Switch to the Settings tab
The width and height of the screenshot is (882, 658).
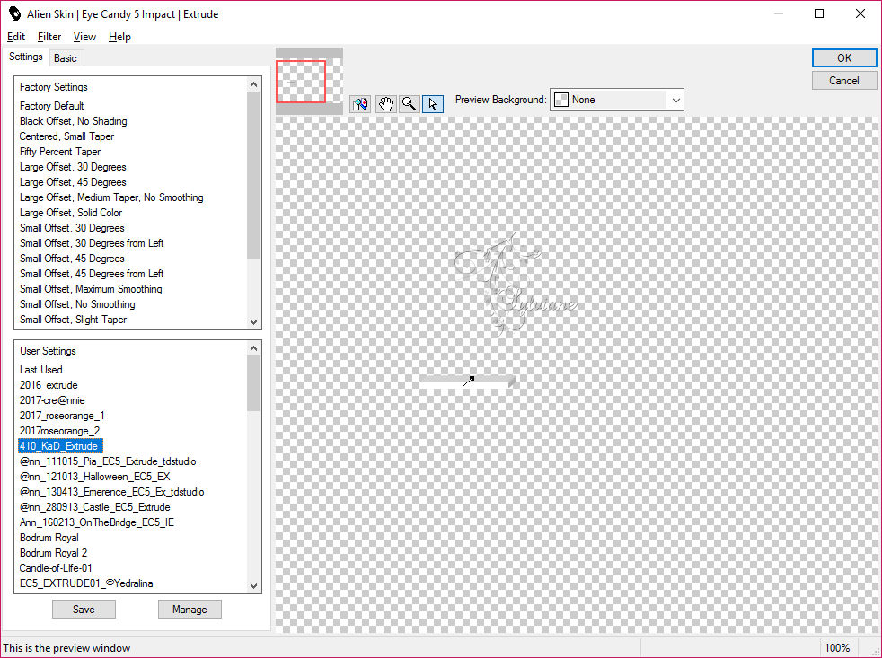click(26, 57)
